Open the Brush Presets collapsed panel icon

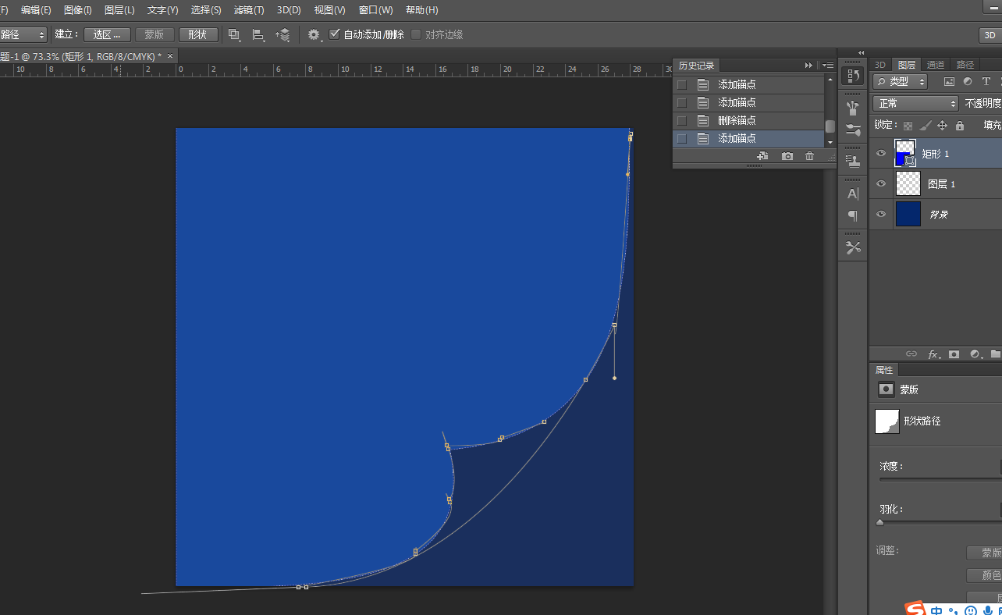coord(853,130)
